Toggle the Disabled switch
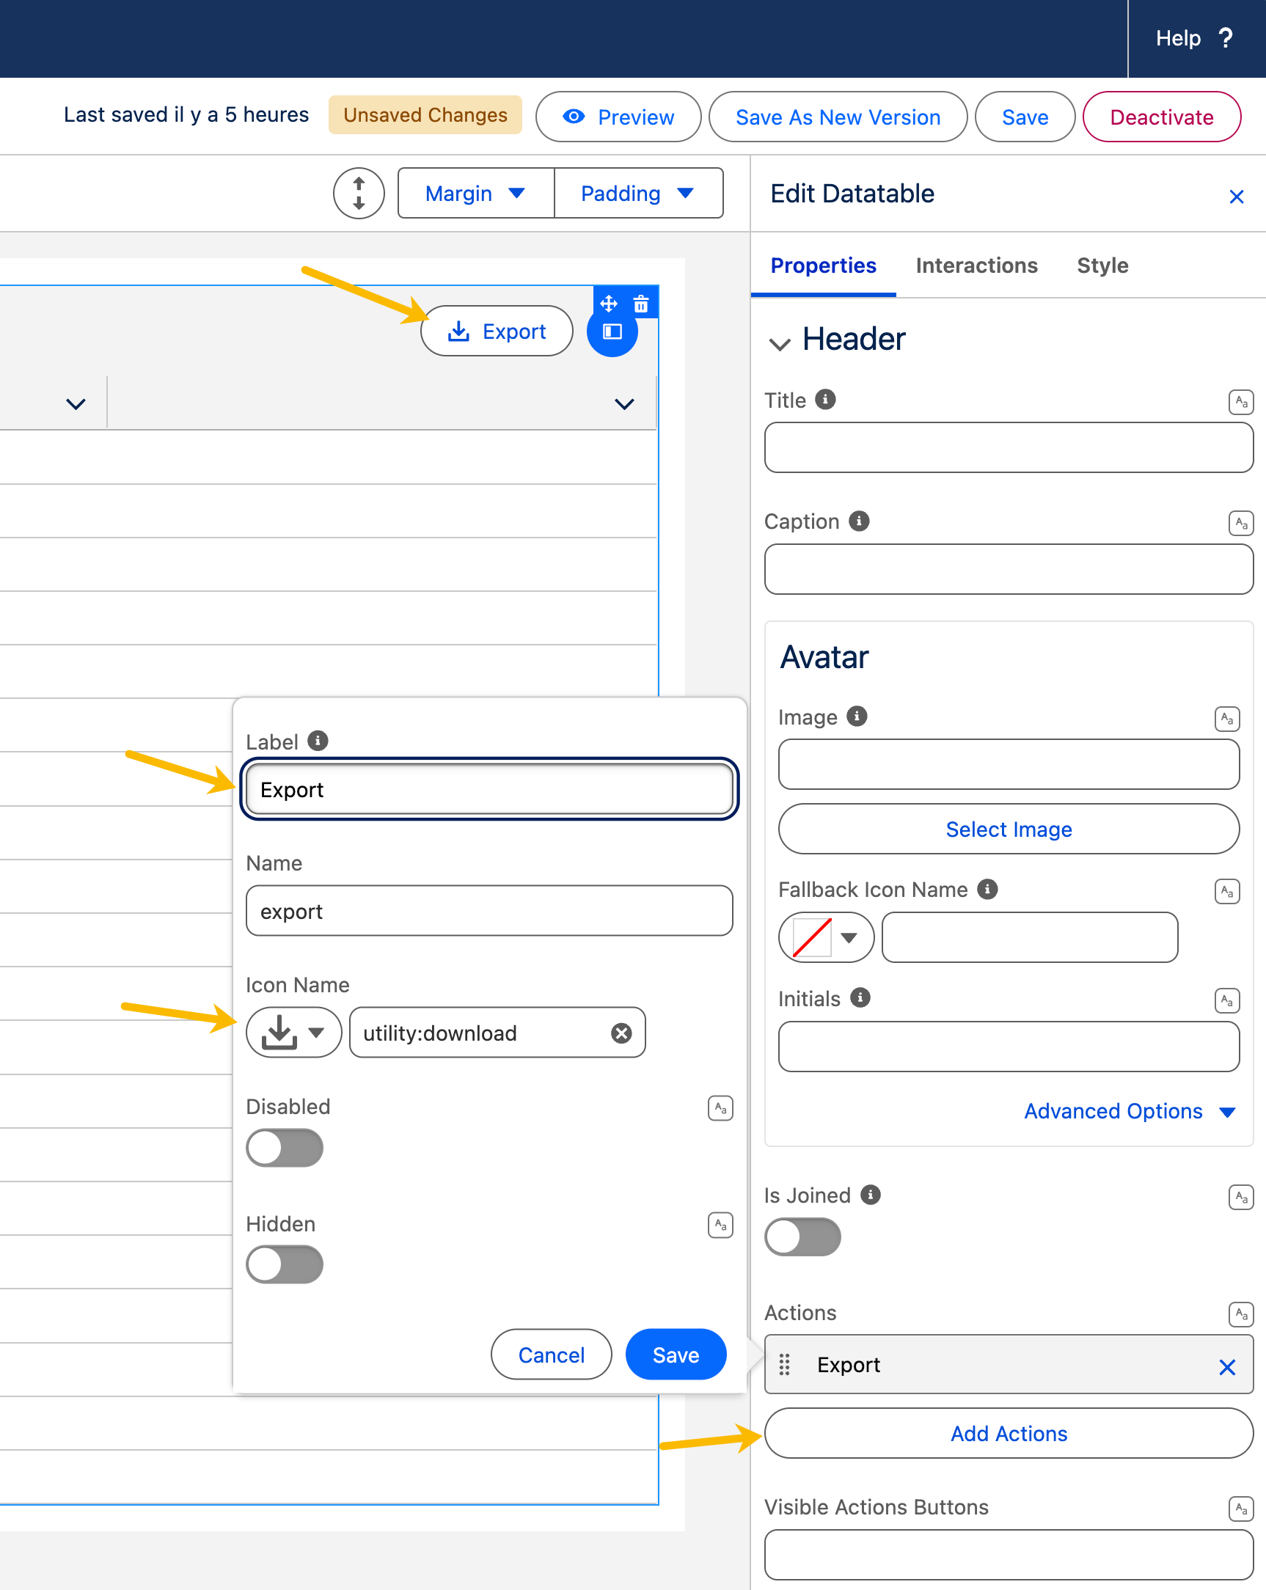Screen dimensions: 1266x1590 coord(284,1148)
